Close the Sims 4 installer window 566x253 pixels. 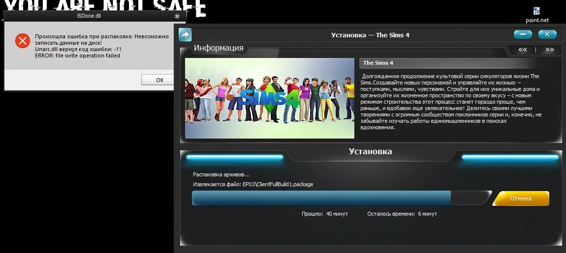click(x=547, y=34)
